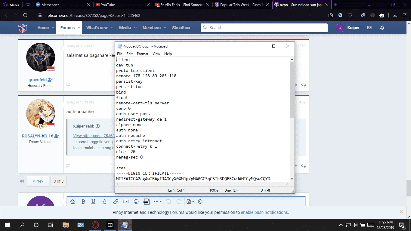This screenshot has width=411, height=231.
Task: Toggle underline formatting in the reply editor
Action: point(94,202)
